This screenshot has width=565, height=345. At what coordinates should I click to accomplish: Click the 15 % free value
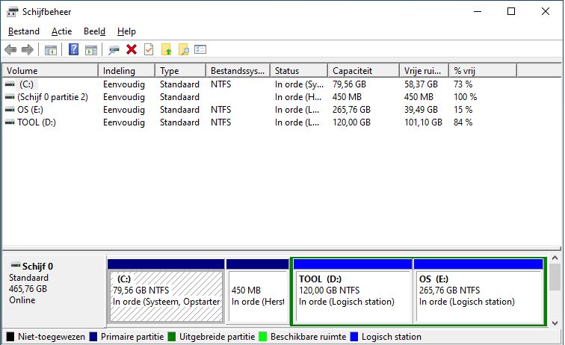point(463,110)
